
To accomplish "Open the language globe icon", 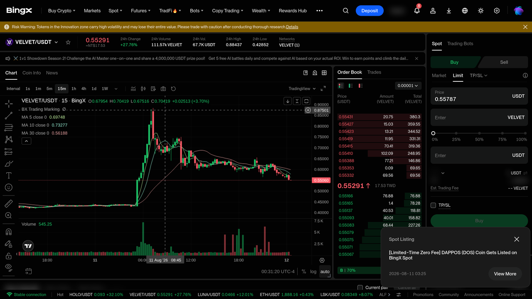I will pos(465,11).
